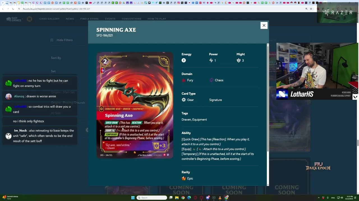This screenshot has height=201, width=359.
Task: Reload the page with the refresh icon
Action: point(13,9)
